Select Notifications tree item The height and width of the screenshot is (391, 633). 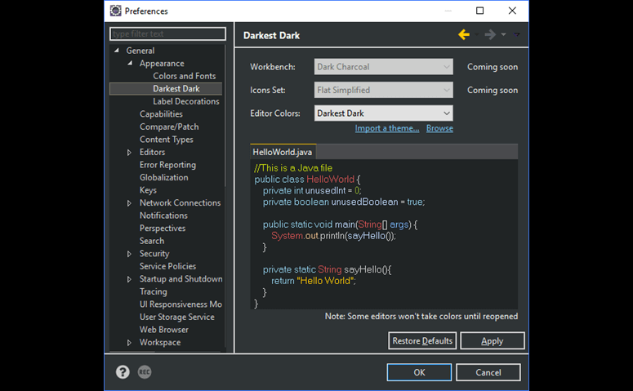163,215
